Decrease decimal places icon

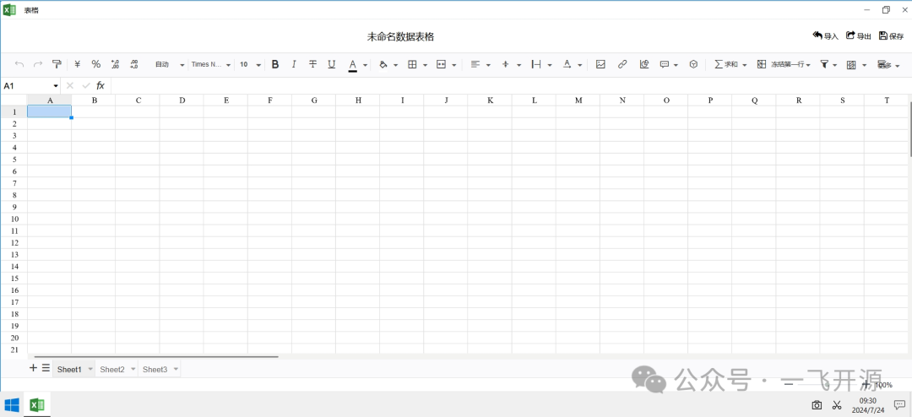pos(115,64)
